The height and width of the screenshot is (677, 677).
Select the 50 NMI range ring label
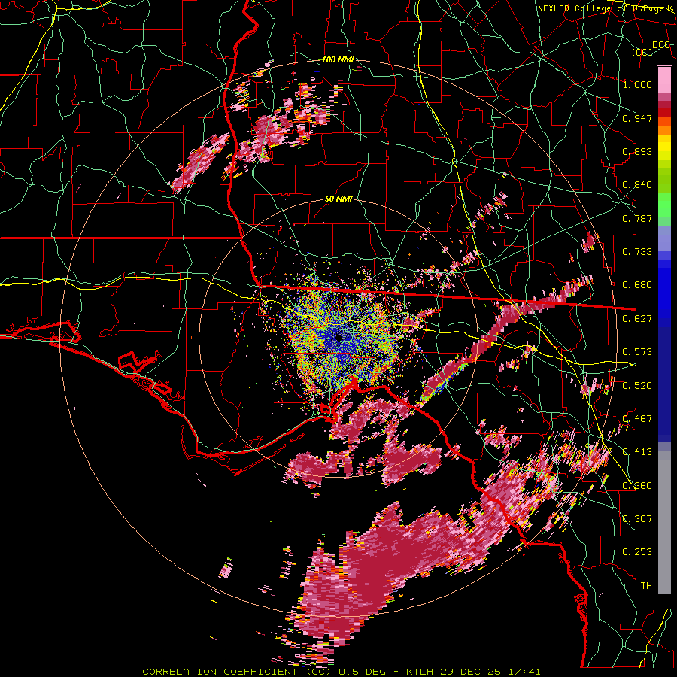point(338,199)
